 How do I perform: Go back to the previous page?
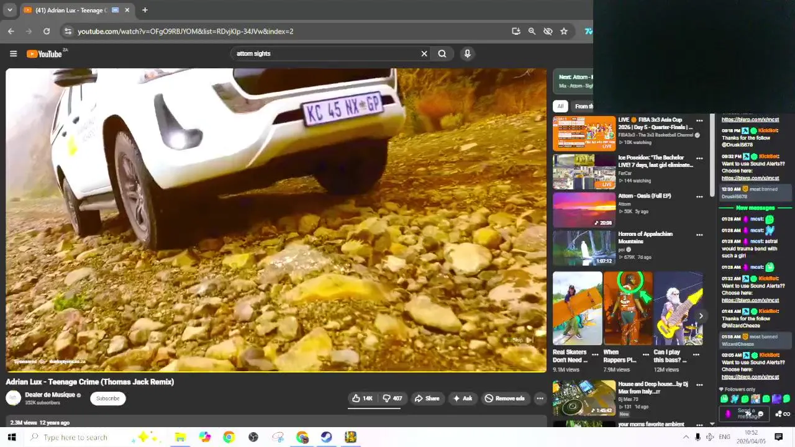click(x=11, y=31)
